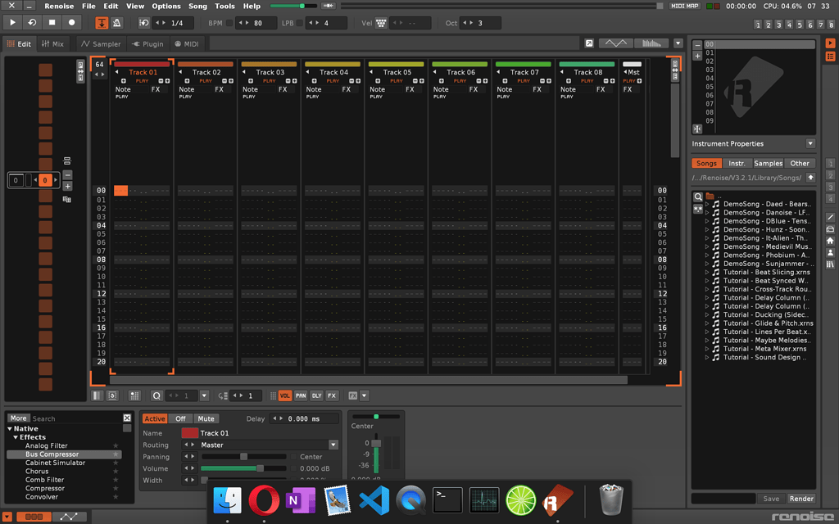Toggle the PAN column button
Image resolution: width=839 pixels, height=524 pixels.
301,395
